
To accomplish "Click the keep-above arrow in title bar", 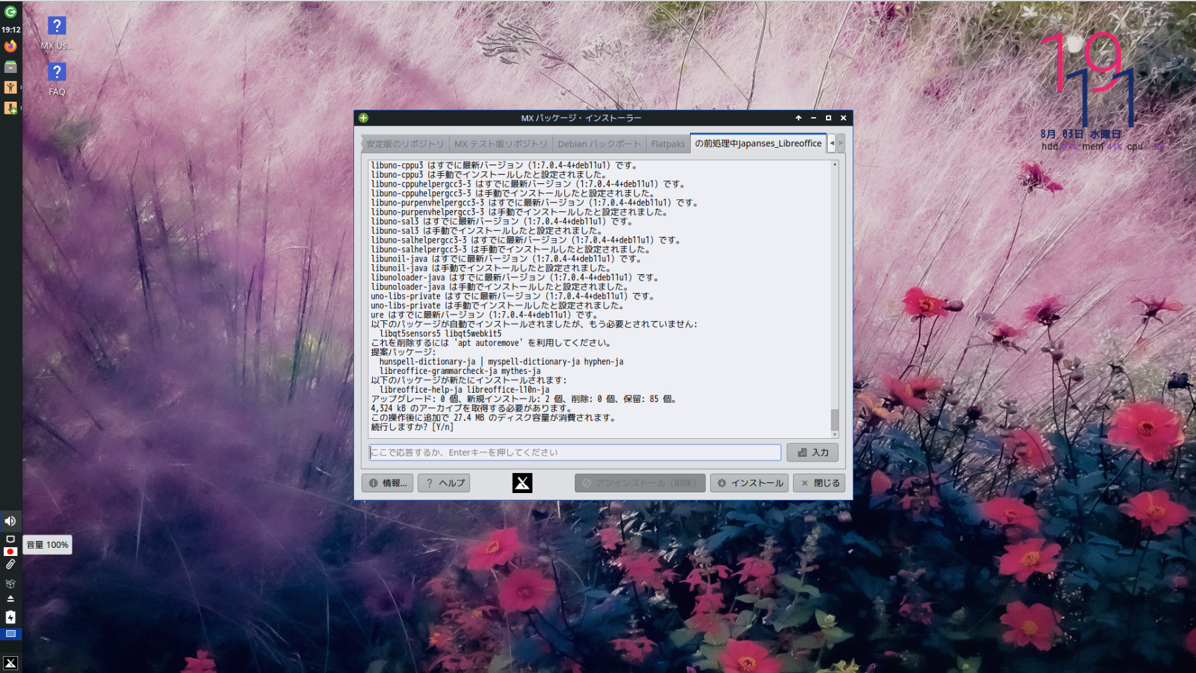I will pyautogui.click(x=798, y=118).
